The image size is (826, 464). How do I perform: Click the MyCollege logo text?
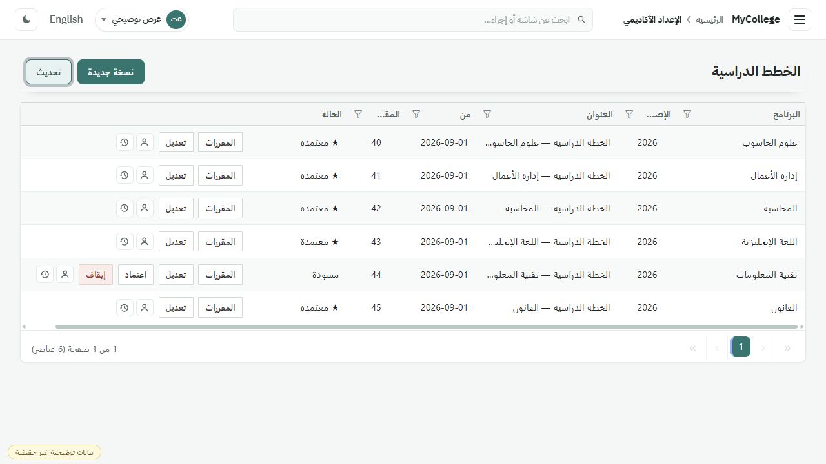click(756, 19)
